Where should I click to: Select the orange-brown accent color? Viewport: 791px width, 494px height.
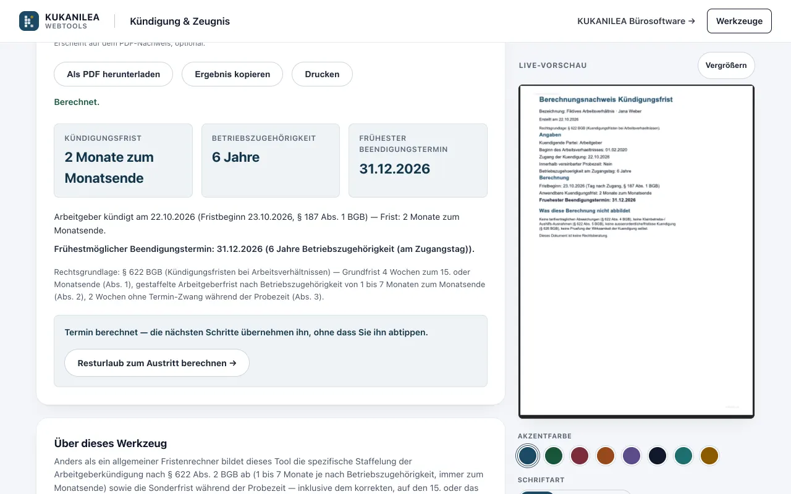click(x=606, y=456)
